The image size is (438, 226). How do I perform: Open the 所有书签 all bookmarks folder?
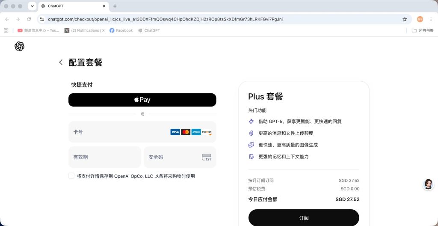(423, 30)
